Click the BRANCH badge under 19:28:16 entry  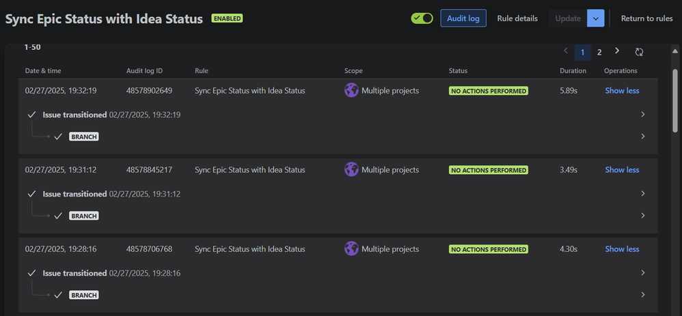84,295
